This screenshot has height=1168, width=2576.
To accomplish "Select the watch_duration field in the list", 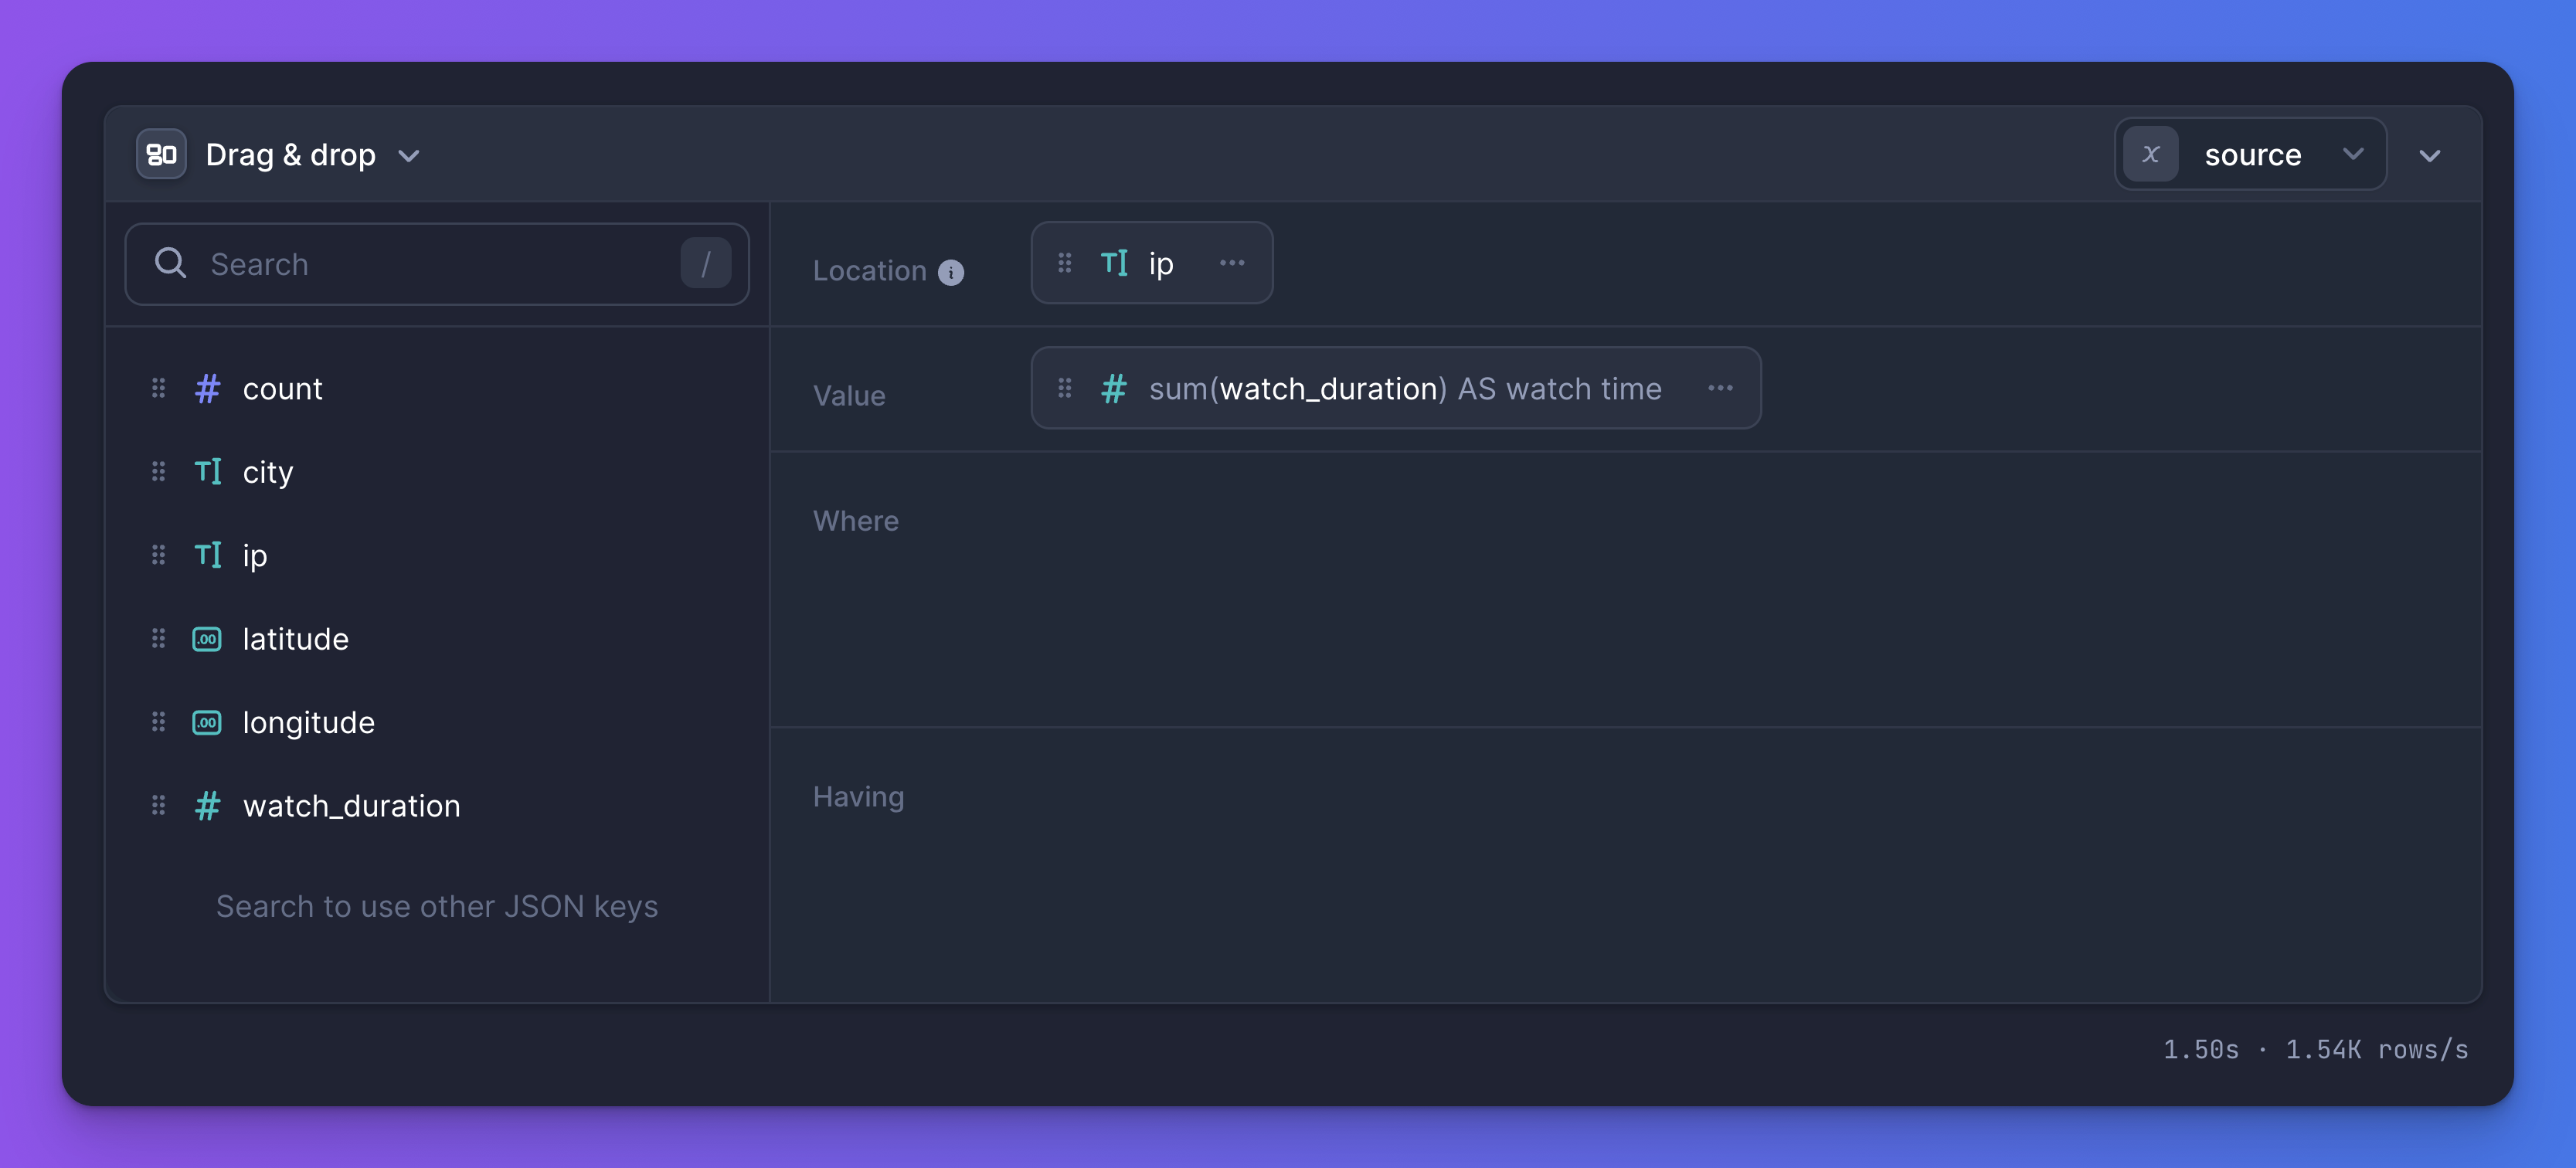I will (351, 805).
